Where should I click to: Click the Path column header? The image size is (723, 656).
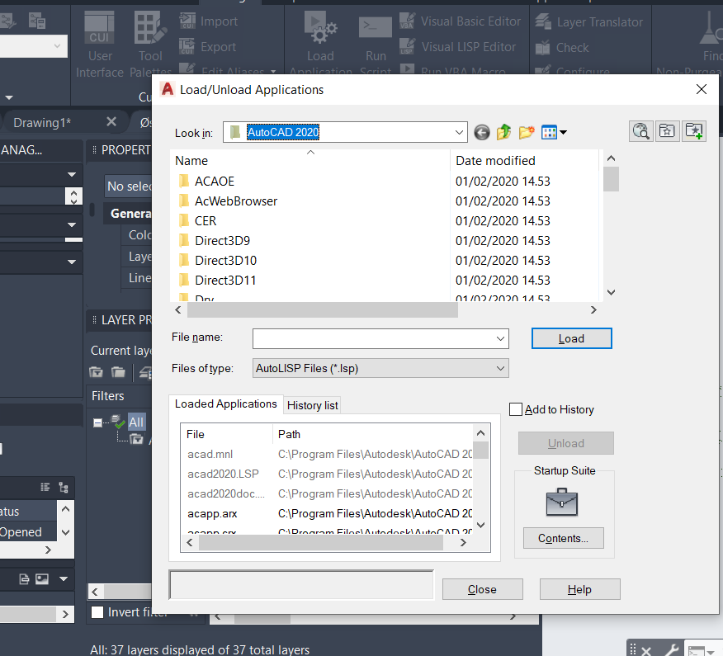374,434
